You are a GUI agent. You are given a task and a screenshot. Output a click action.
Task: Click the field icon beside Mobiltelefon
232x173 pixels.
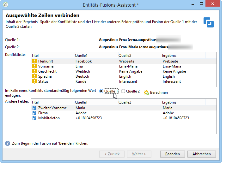pyautogui.click(x=34, y=118)
